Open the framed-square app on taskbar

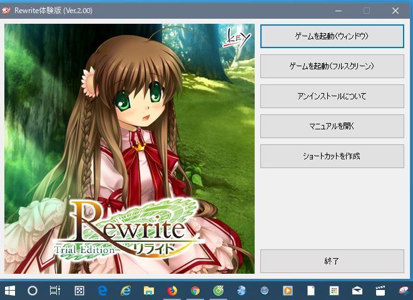pos(79,291)
